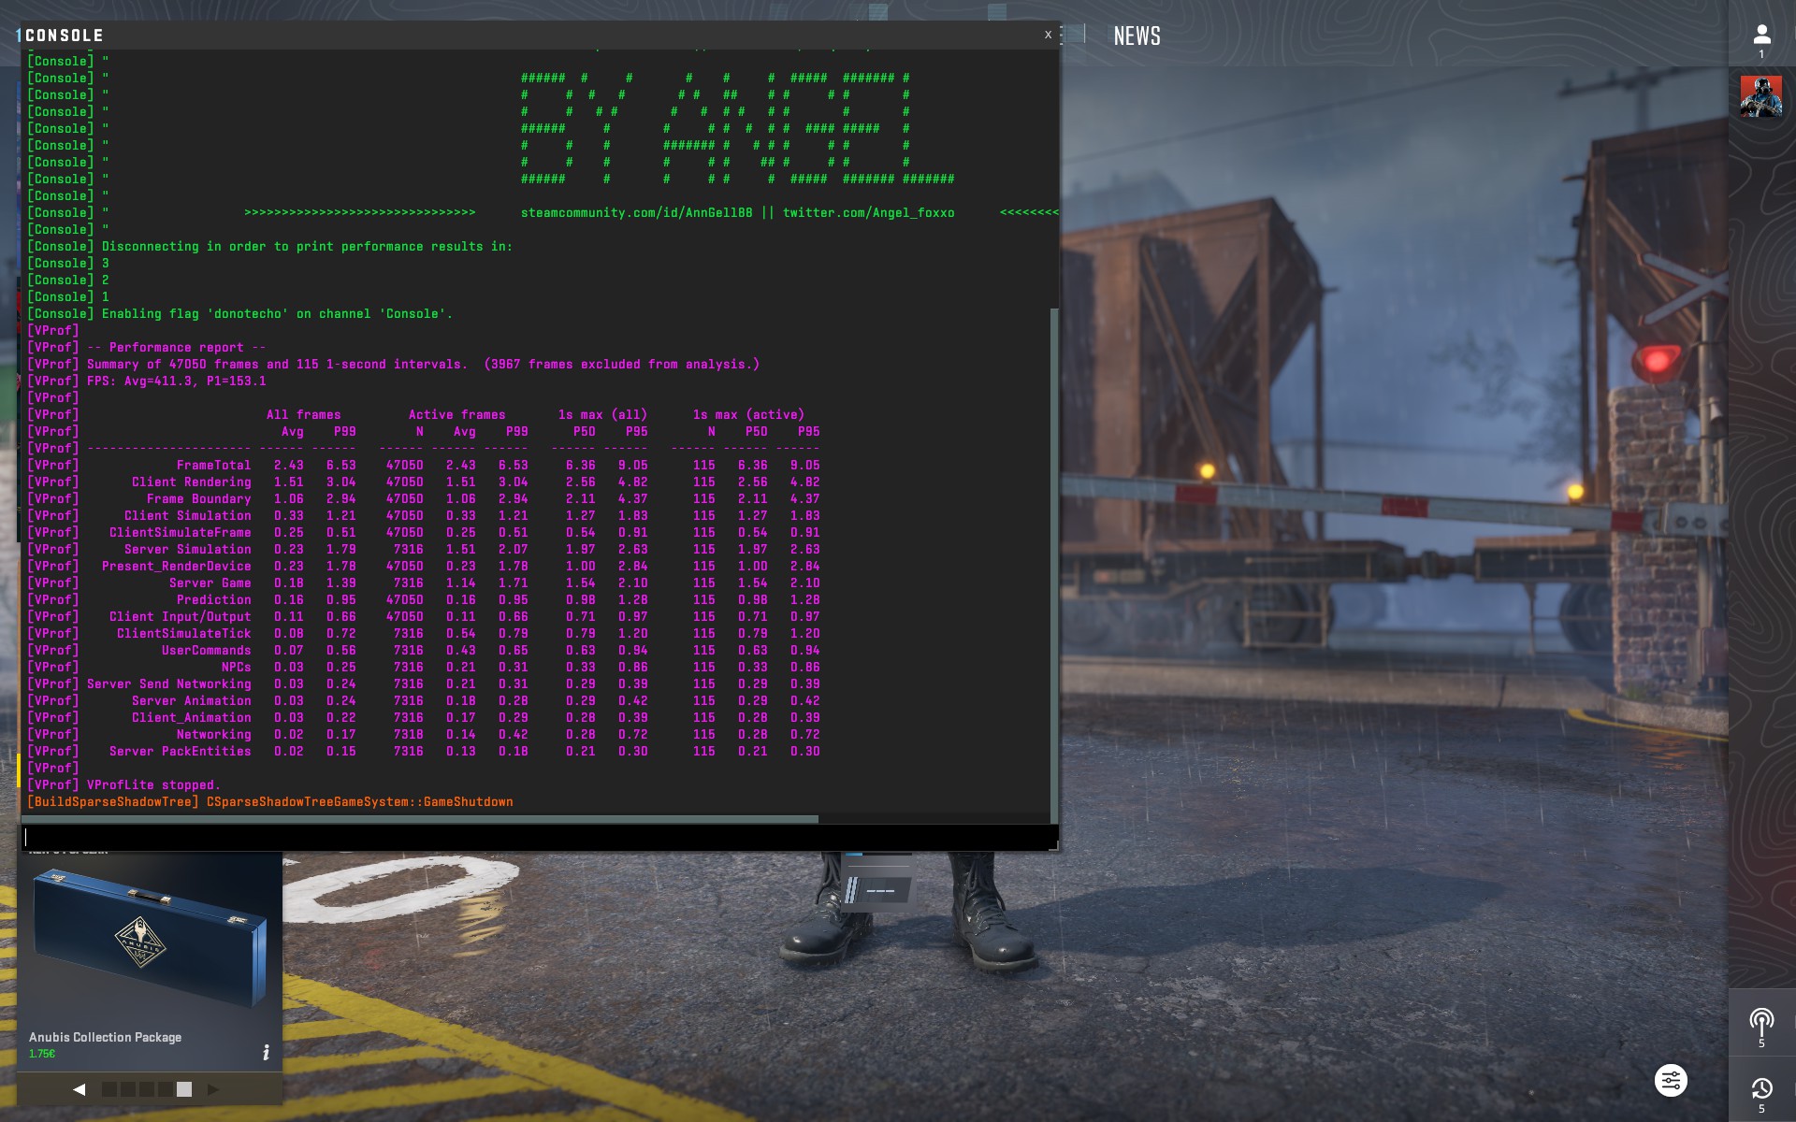The height and width of the screenshot is (1122, 1796).
Task: Click the "-- Performance report --" line
Action: (x=177, y=348)
